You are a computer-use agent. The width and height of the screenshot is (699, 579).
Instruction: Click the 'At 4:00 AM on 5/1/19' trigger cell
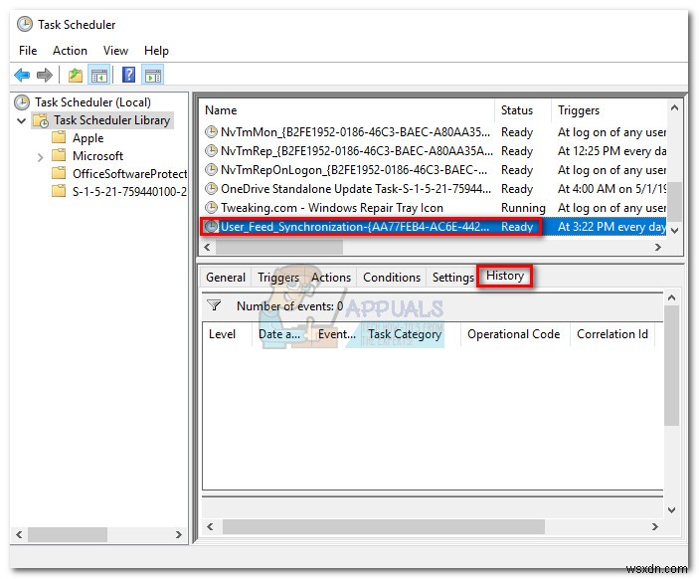[612, 189]
